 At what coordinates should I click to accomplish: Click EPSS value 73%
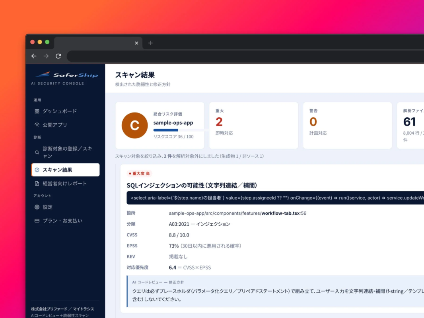(x=173, y=246)
